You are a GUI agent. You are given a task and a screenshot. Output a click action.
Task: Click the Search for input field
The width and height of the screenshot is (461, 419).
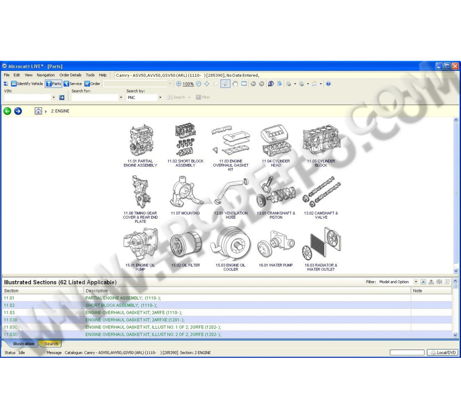(95, 97)
